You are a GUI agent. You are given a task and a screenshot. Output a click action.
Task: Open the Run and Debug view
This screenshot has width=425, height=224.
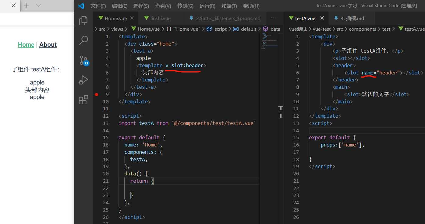click(x=83, y=80)
